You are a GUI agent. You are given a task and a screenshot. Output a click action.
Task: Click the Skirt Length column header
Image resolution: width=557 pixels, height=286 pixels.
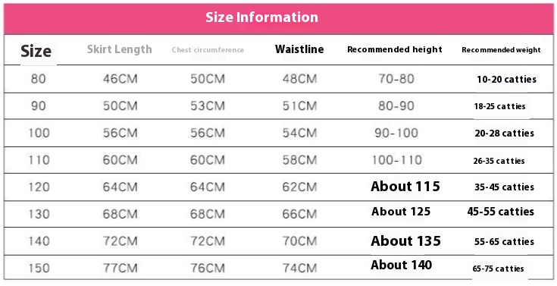(x=120, y=49)
